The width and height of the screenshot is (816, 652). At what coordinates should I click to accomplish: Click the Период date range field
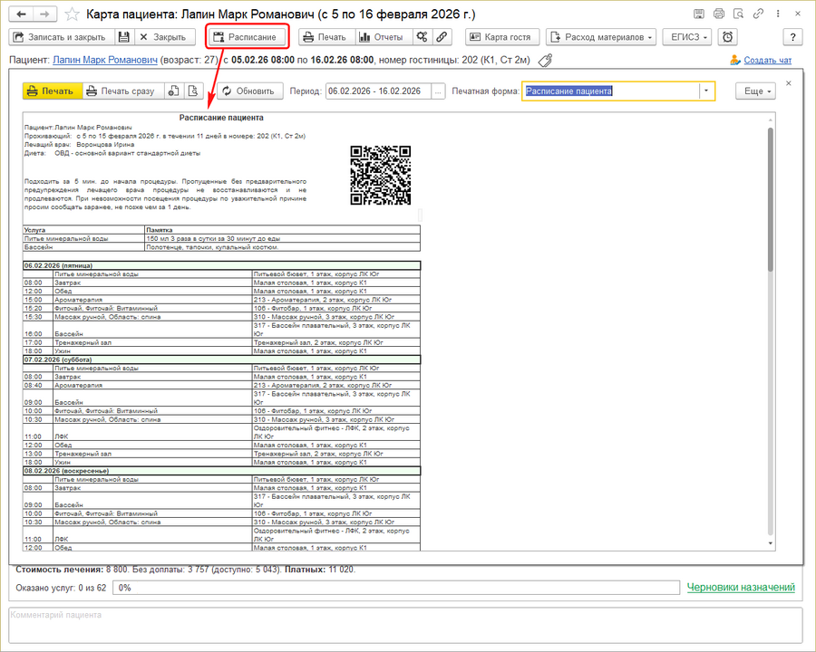coord(379,91)
